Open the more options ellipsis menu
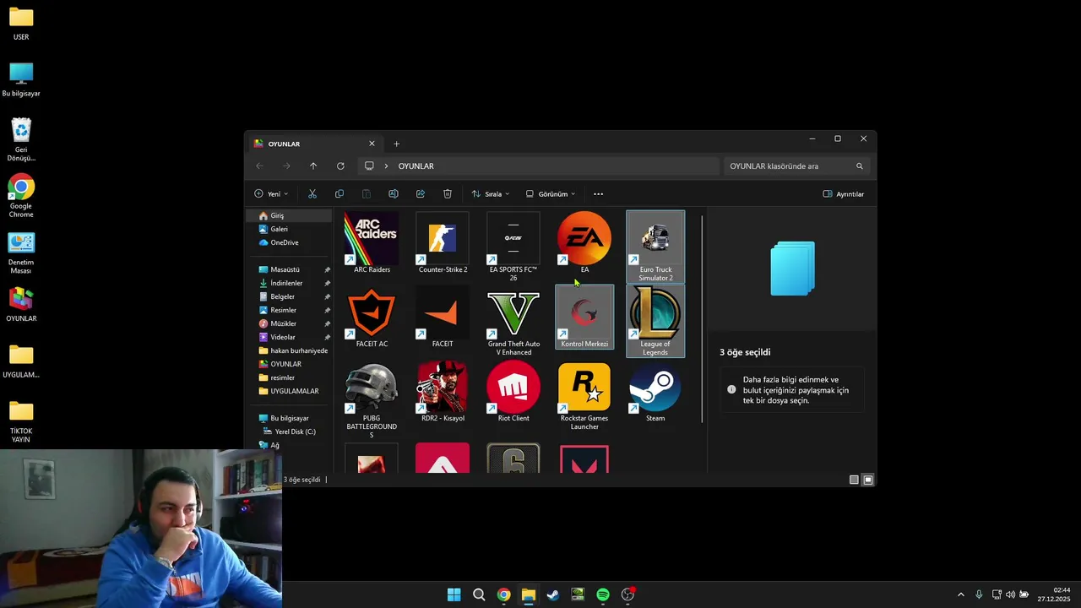This screenshot has height=608, width=1081. coord(599,193)
